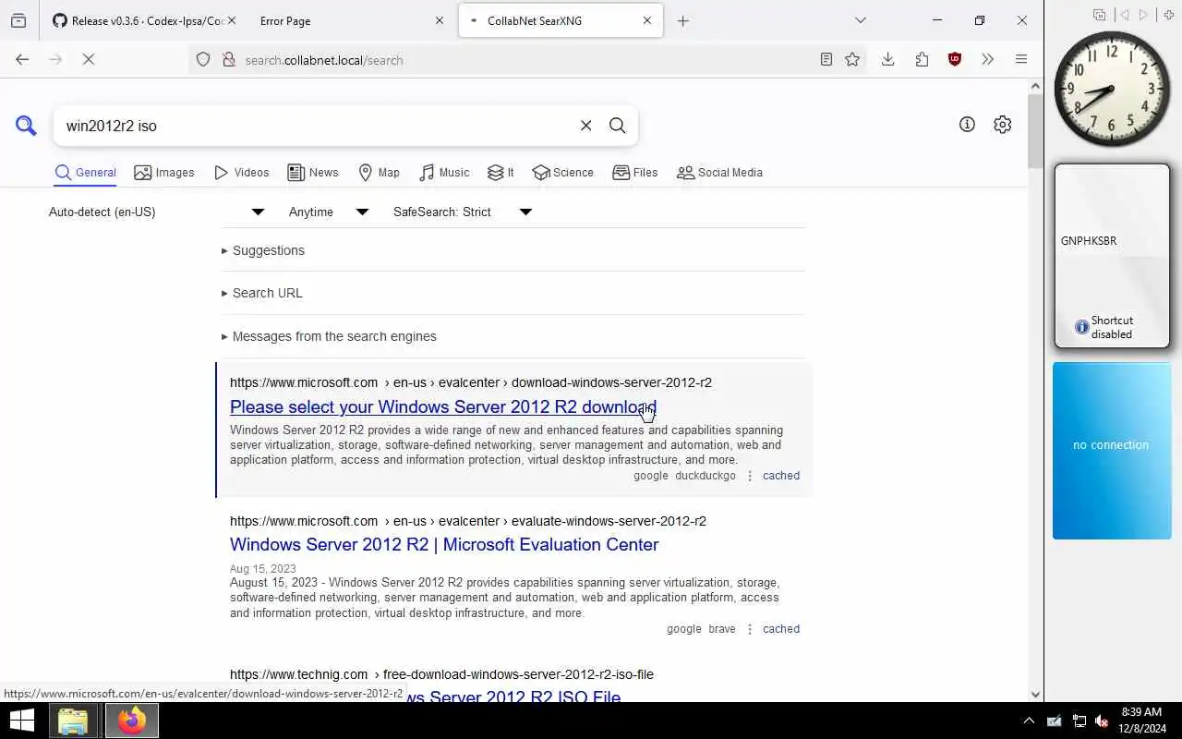Click the analog clock gadget
The width and height of the screenshot is (1182, 739).
[x=1112, y=89]
